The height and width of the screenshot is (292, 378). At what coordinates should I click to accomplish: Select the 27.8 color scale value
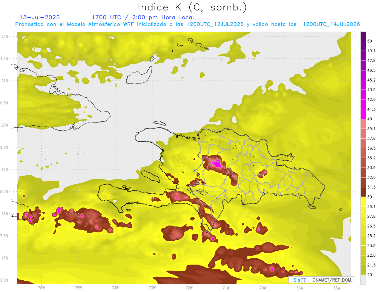(x=371, y=216)
